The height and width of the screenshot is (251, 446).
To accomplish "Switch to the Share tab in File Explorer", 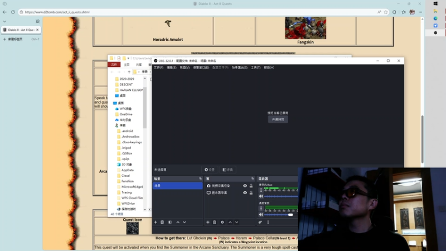I will click(139, 65).
